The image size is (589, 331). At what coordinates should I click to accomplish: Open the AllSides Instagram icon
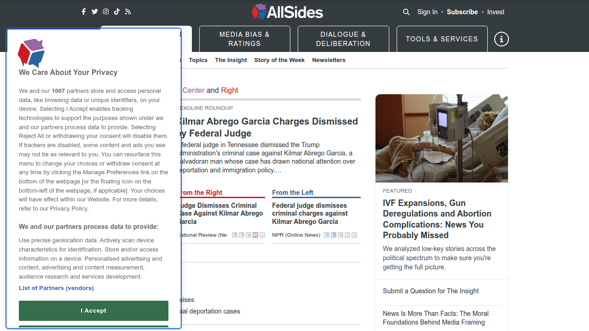[106, 12]
